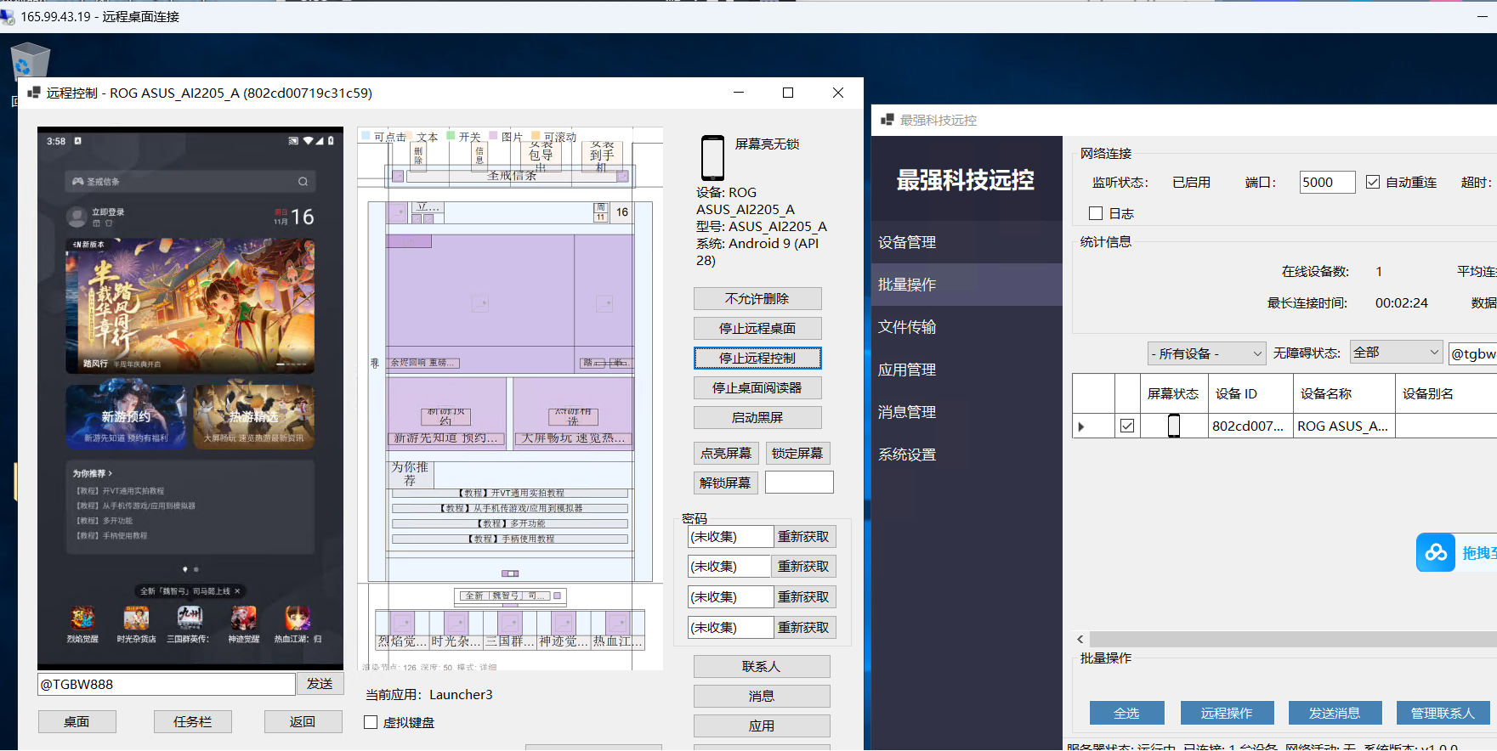Open 文件传输 from the sidebar
This screenshot has height=751, width=1497.
point(907,327)
